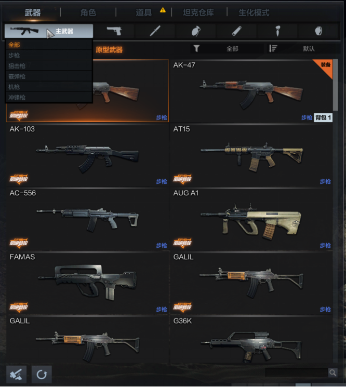Open the 默认 sort order dropdown
The width and height of the screenshot is (346, 387).
(304, 49)
